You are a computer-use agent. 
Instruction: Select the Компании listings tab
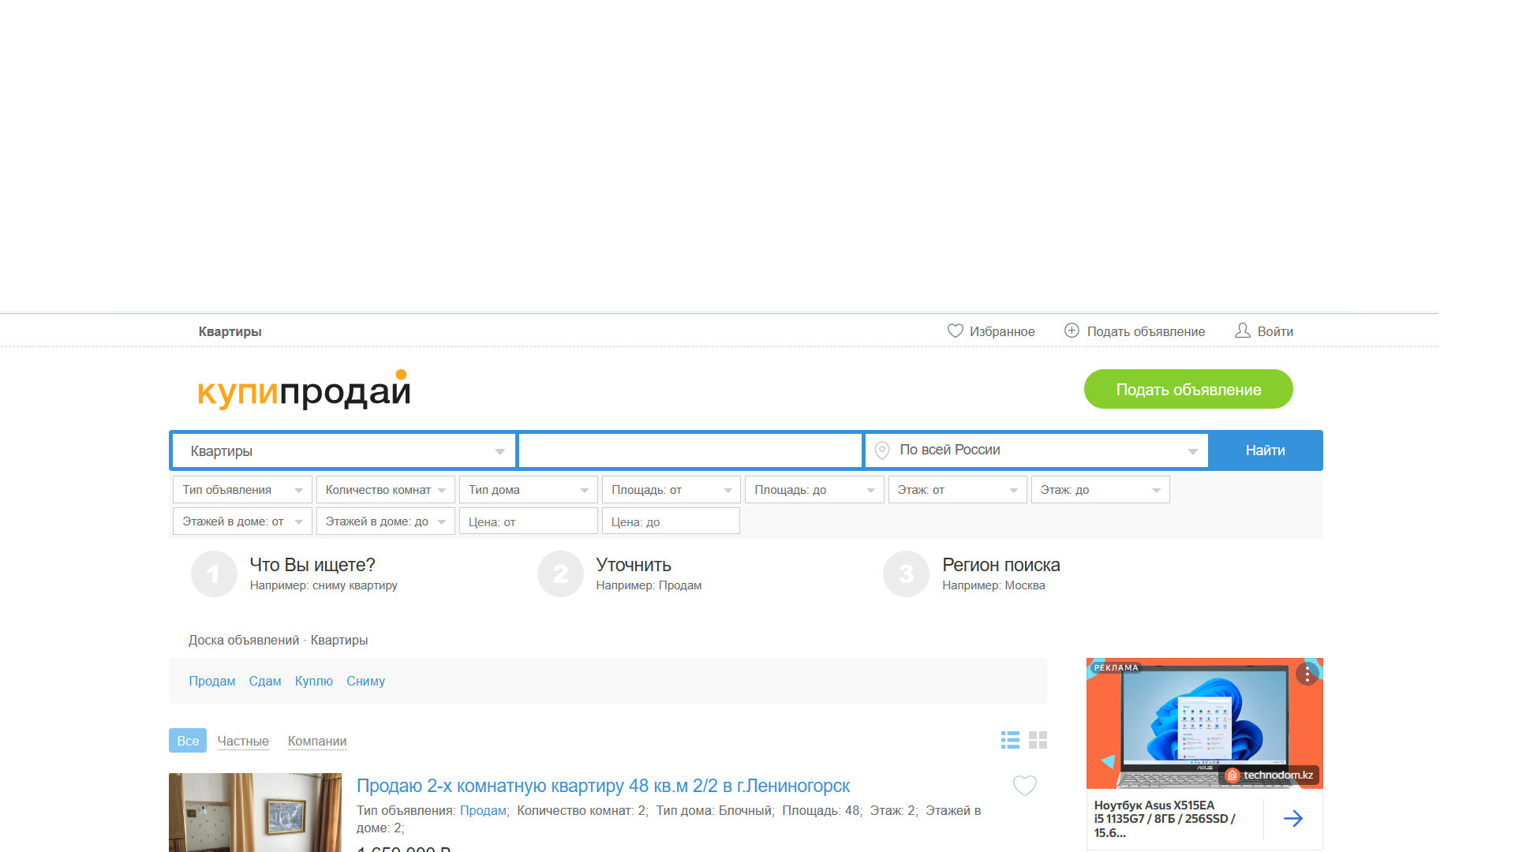(x=317, y=742)
